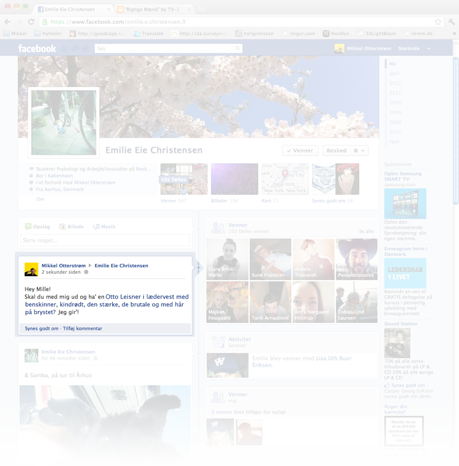Open a new browser tab
Image resolution: width=459 pixels, height=466 pixels.
point(202,10)
